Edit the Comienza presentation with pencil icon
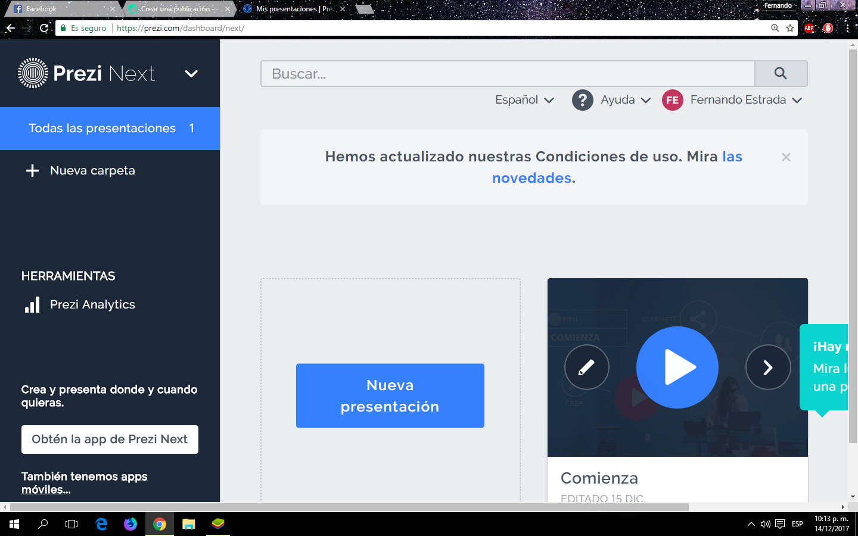This screenshot has height=536, width=858. [x=587, y=367]
